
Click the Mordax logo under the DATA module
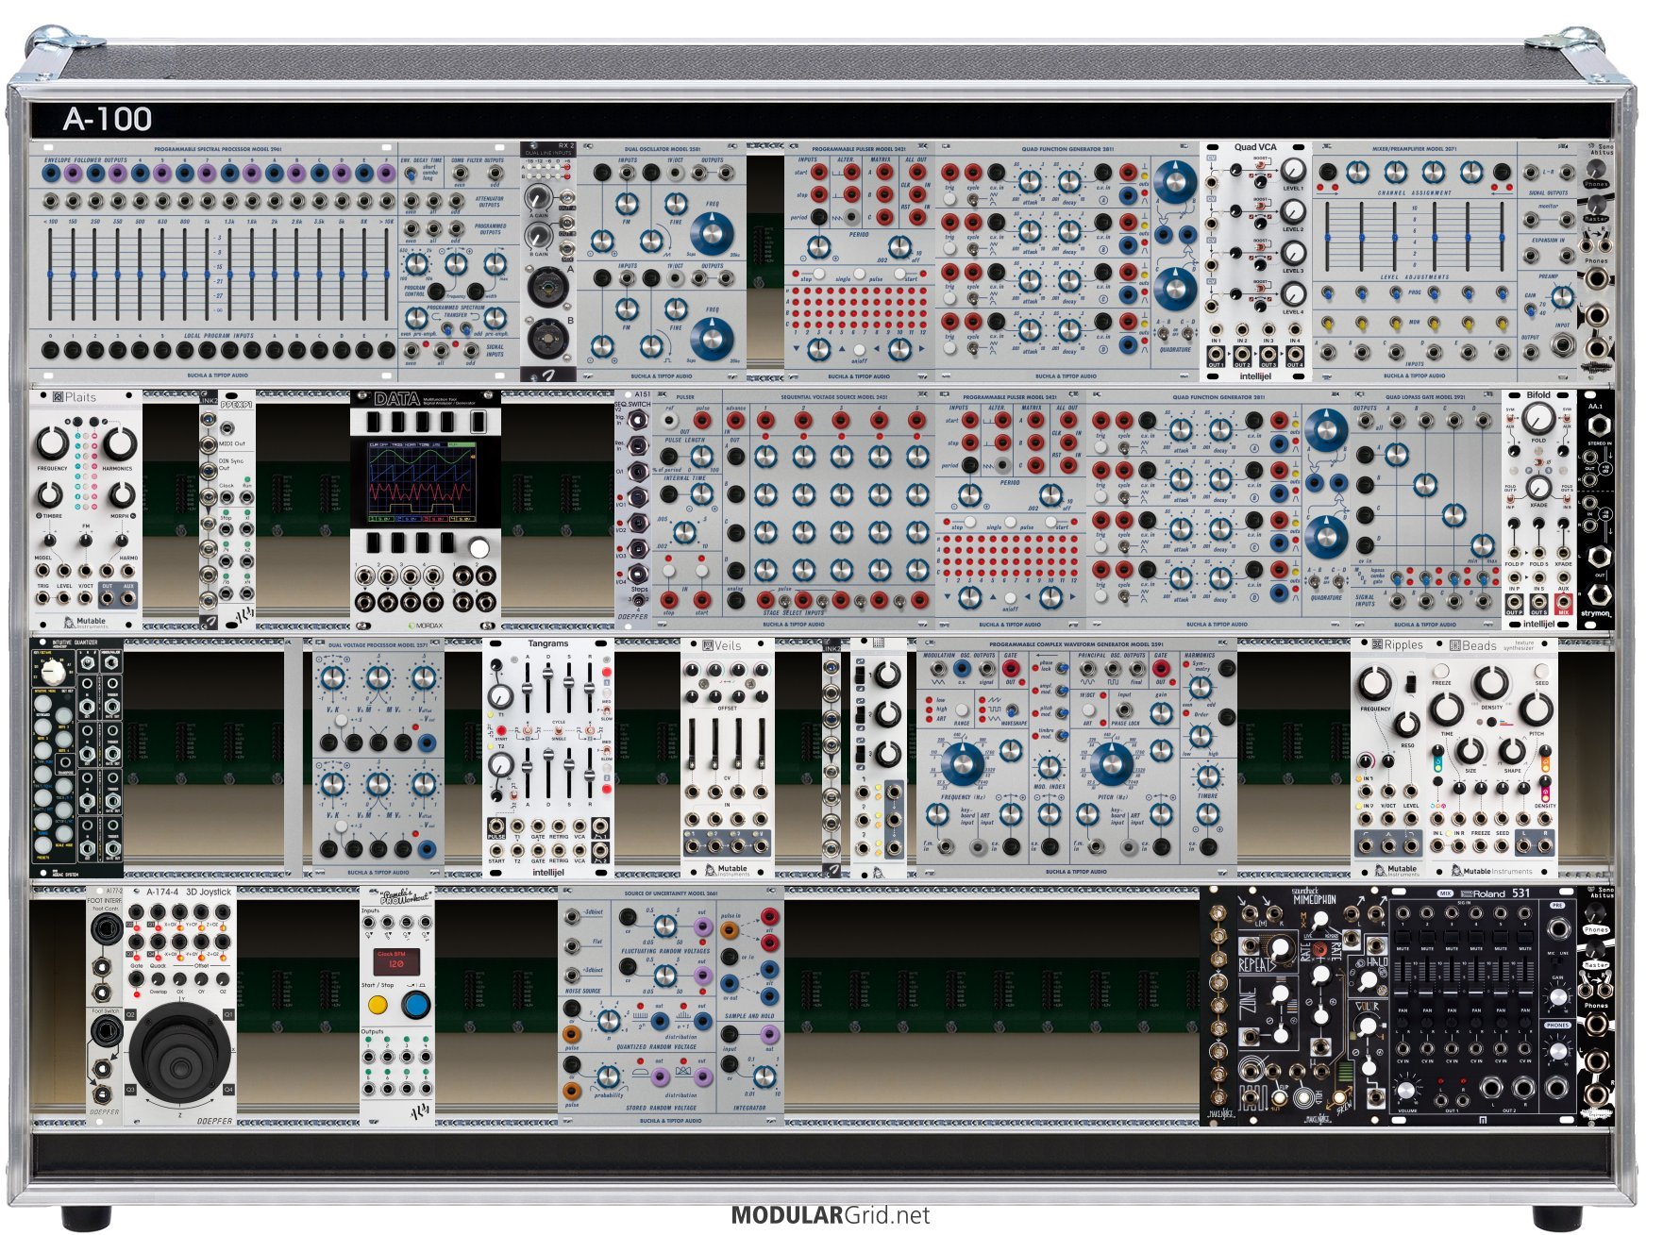[425, 626]
